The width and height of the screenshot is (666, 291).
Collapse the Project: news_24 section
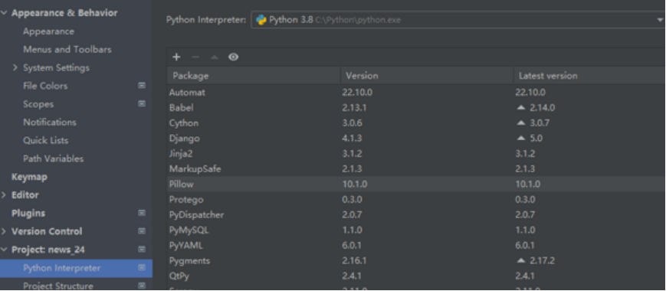4,250
